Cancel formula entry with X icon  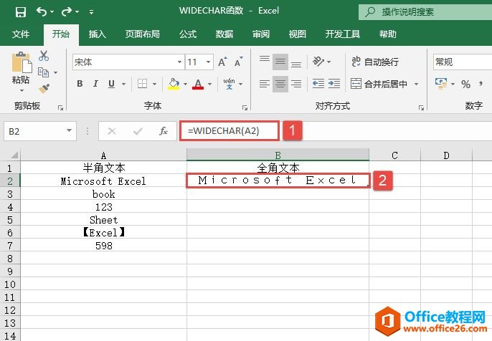112,131
